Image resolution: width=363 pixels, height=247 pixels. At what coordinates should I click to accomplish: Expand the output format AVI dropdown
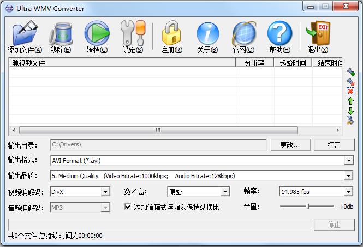point(349,160)
